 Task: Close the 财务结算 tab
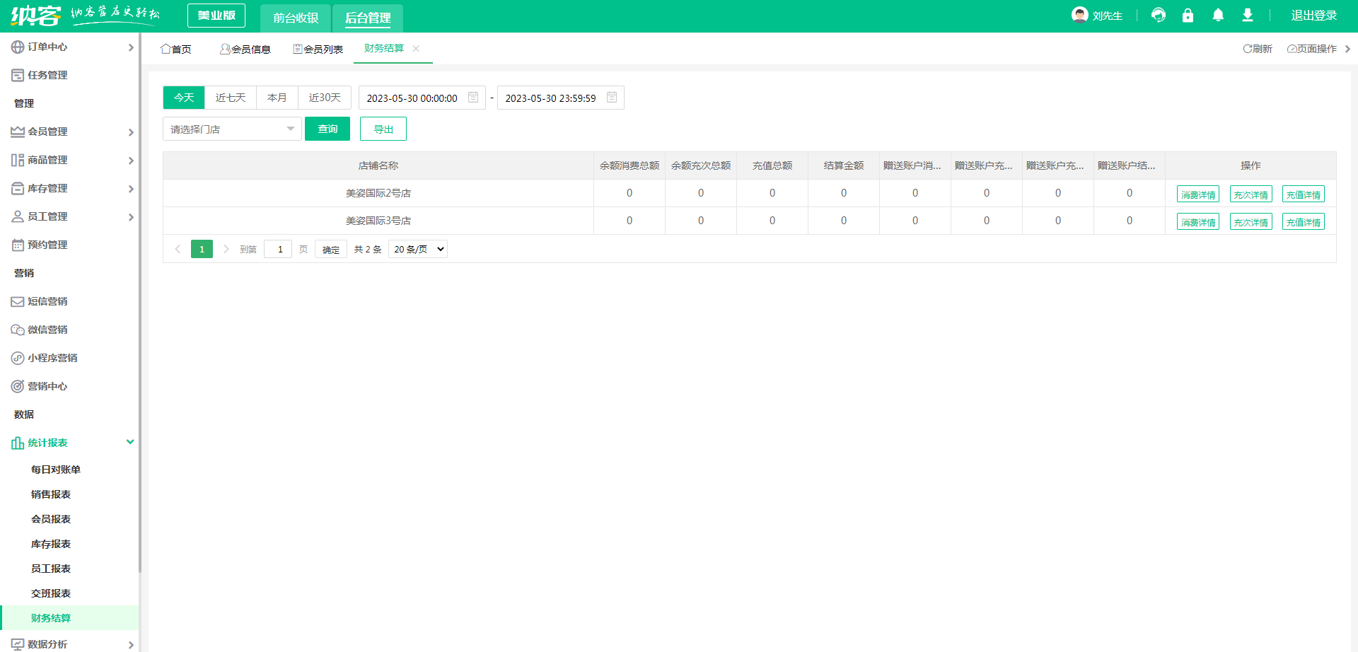point(416,49)
